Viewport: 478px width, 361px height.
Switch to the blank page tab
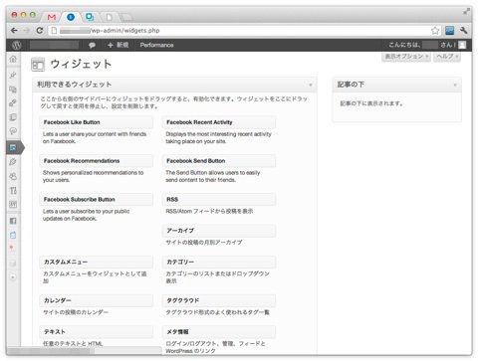[x=110, y=17]
